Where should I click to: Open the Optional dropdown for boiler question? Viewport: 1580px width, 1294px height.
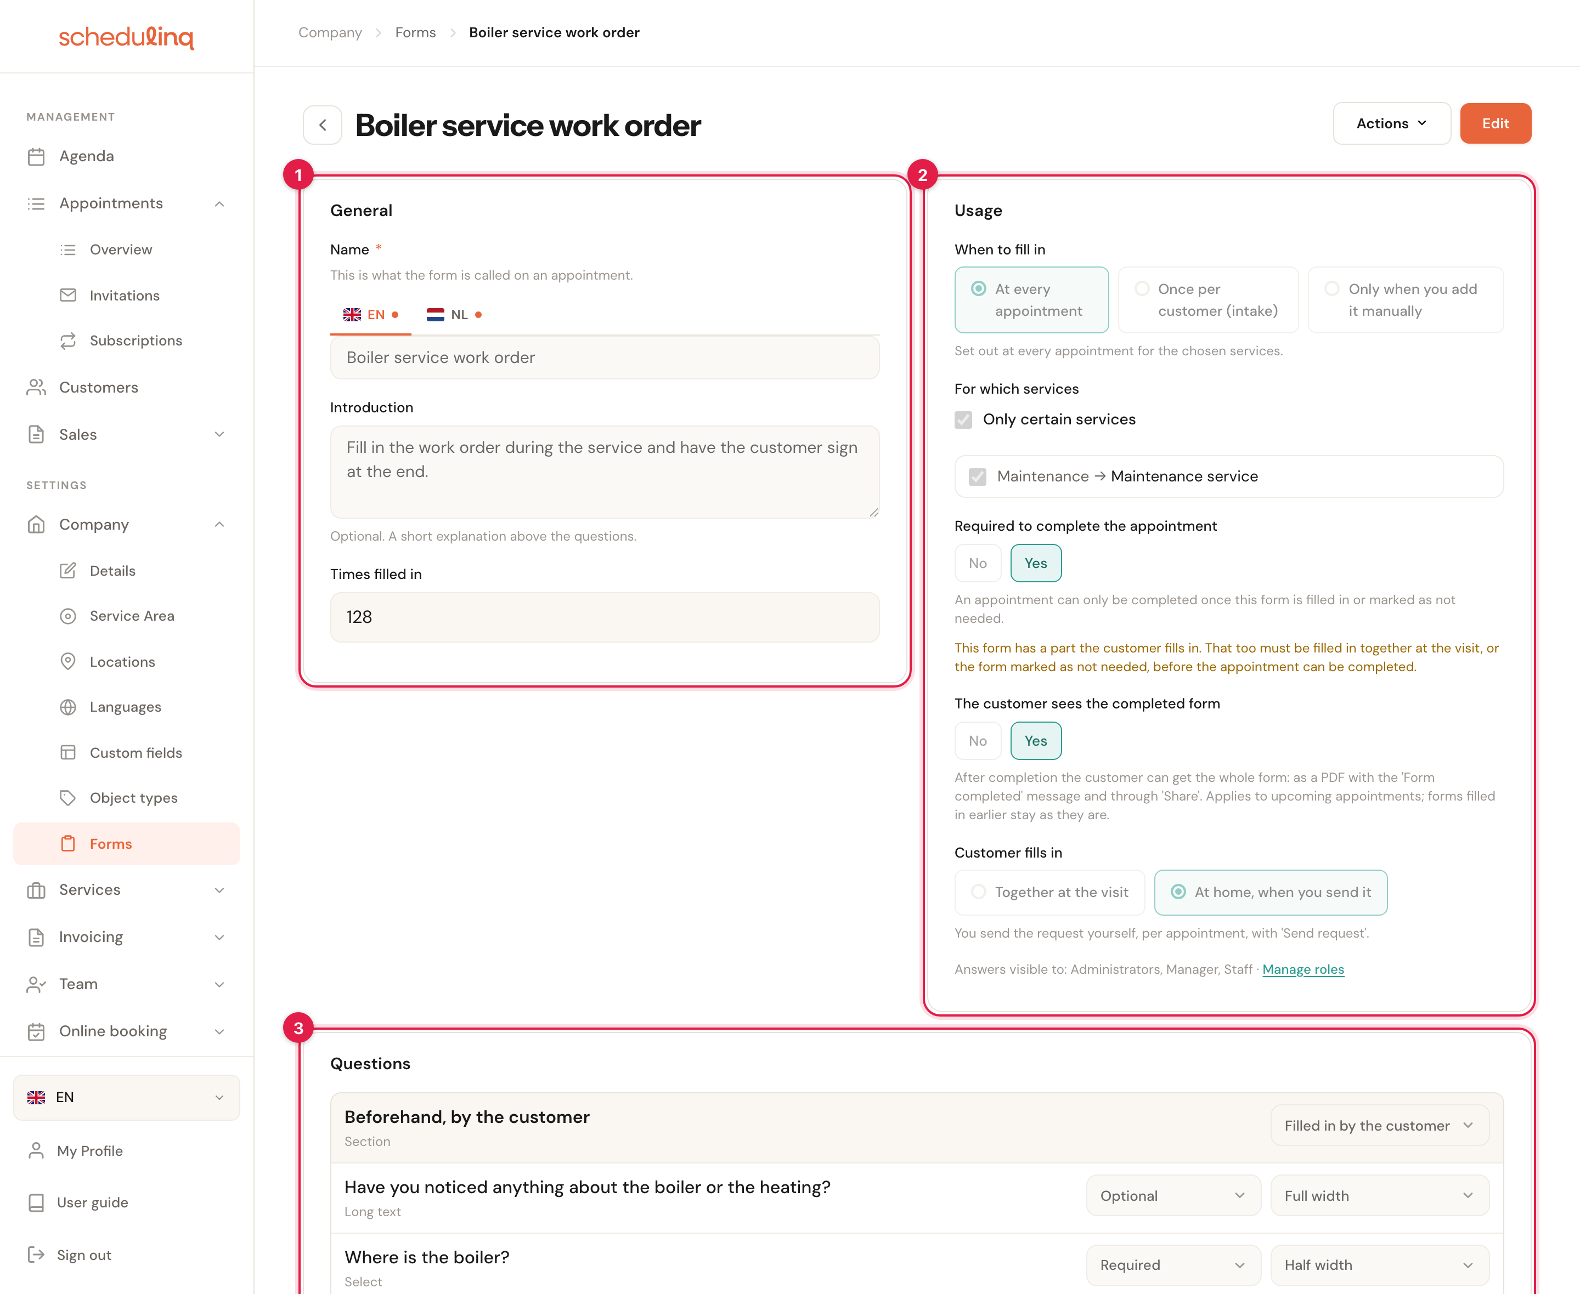[1173, 1196]
